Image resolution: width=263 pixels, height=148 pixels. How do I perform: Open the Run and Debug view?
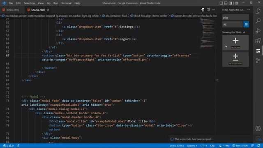(x=258, y=31)
